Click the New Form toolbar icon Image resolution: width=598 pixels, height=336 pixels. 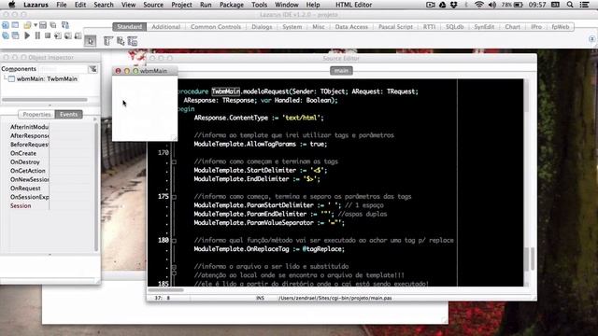(x=15, y=25)
